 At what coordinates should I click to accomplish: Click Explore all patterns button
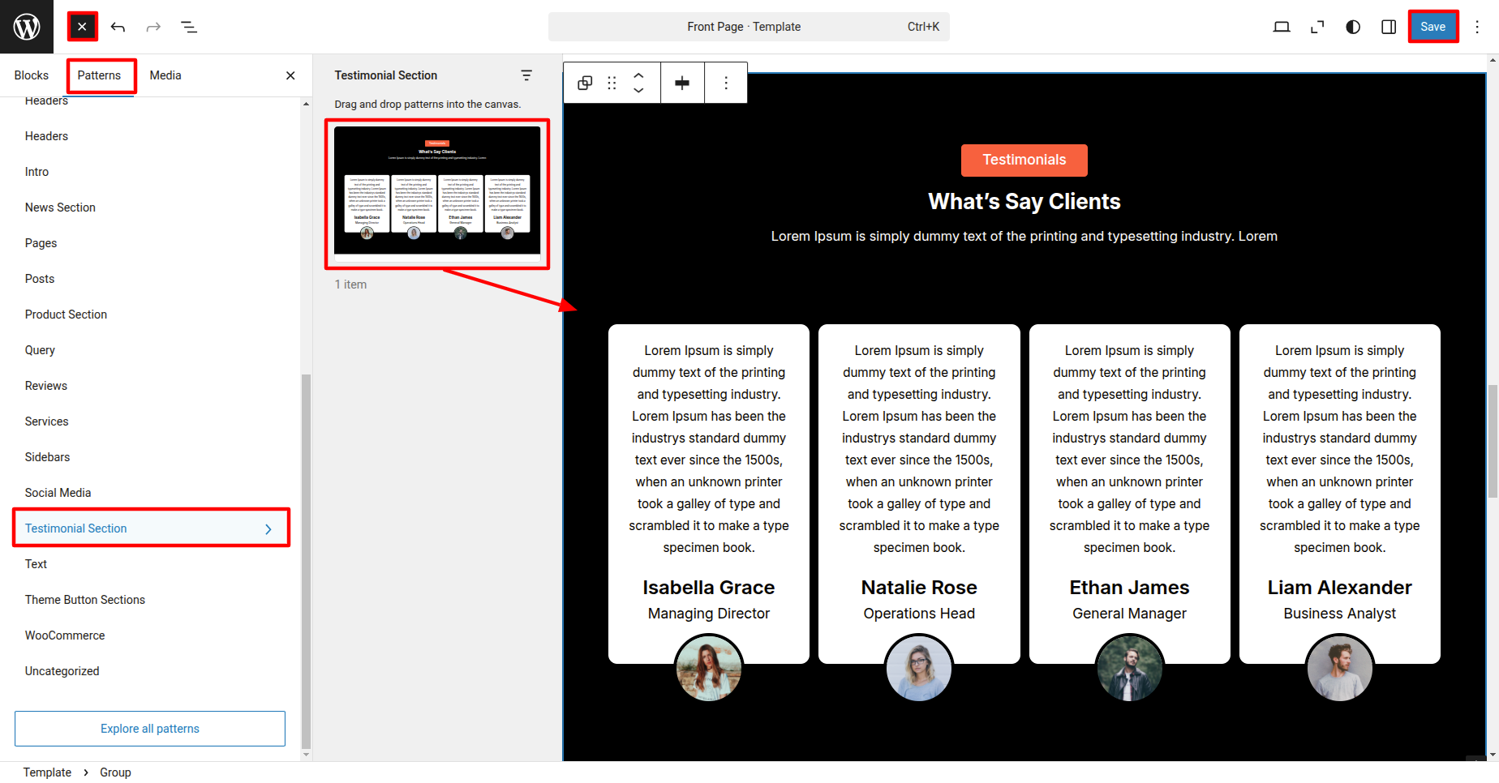pyautogui.click(x=150, y=729)
